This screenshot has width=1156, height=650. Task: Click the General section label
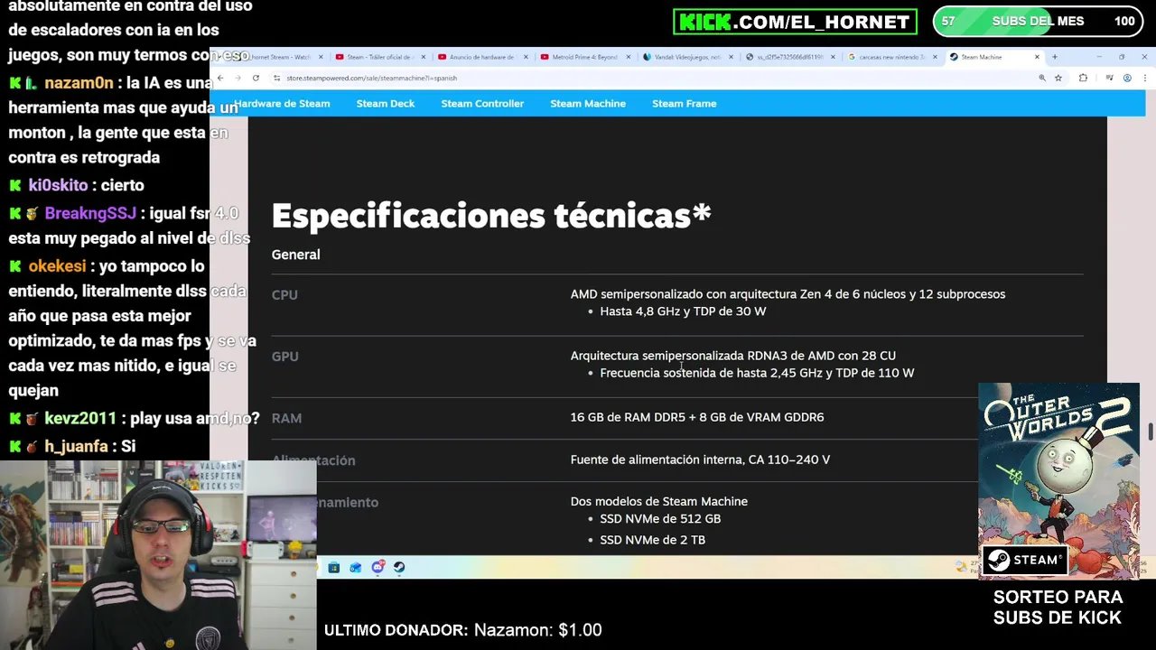[295, 255]
